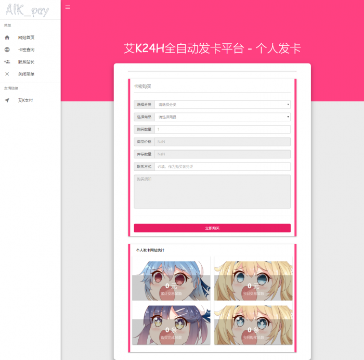Click the globe icon beside 卡密查询
This screenshot has width=364, height=360.
7,50
